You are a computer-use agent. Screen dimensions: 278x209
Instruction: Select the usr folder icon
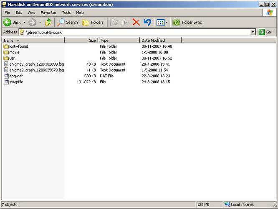[x=6, y=58]
